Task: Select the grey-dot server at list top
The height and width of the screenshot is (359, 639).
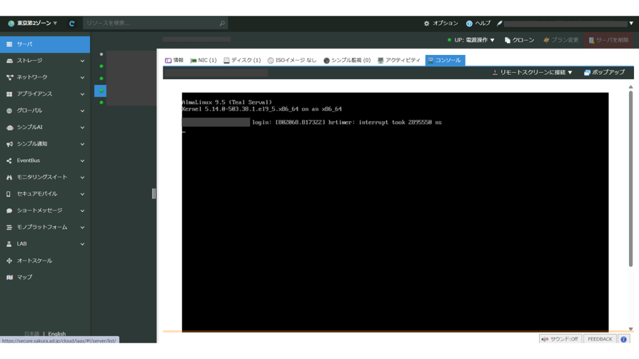Action: click(x=101, y=54)
